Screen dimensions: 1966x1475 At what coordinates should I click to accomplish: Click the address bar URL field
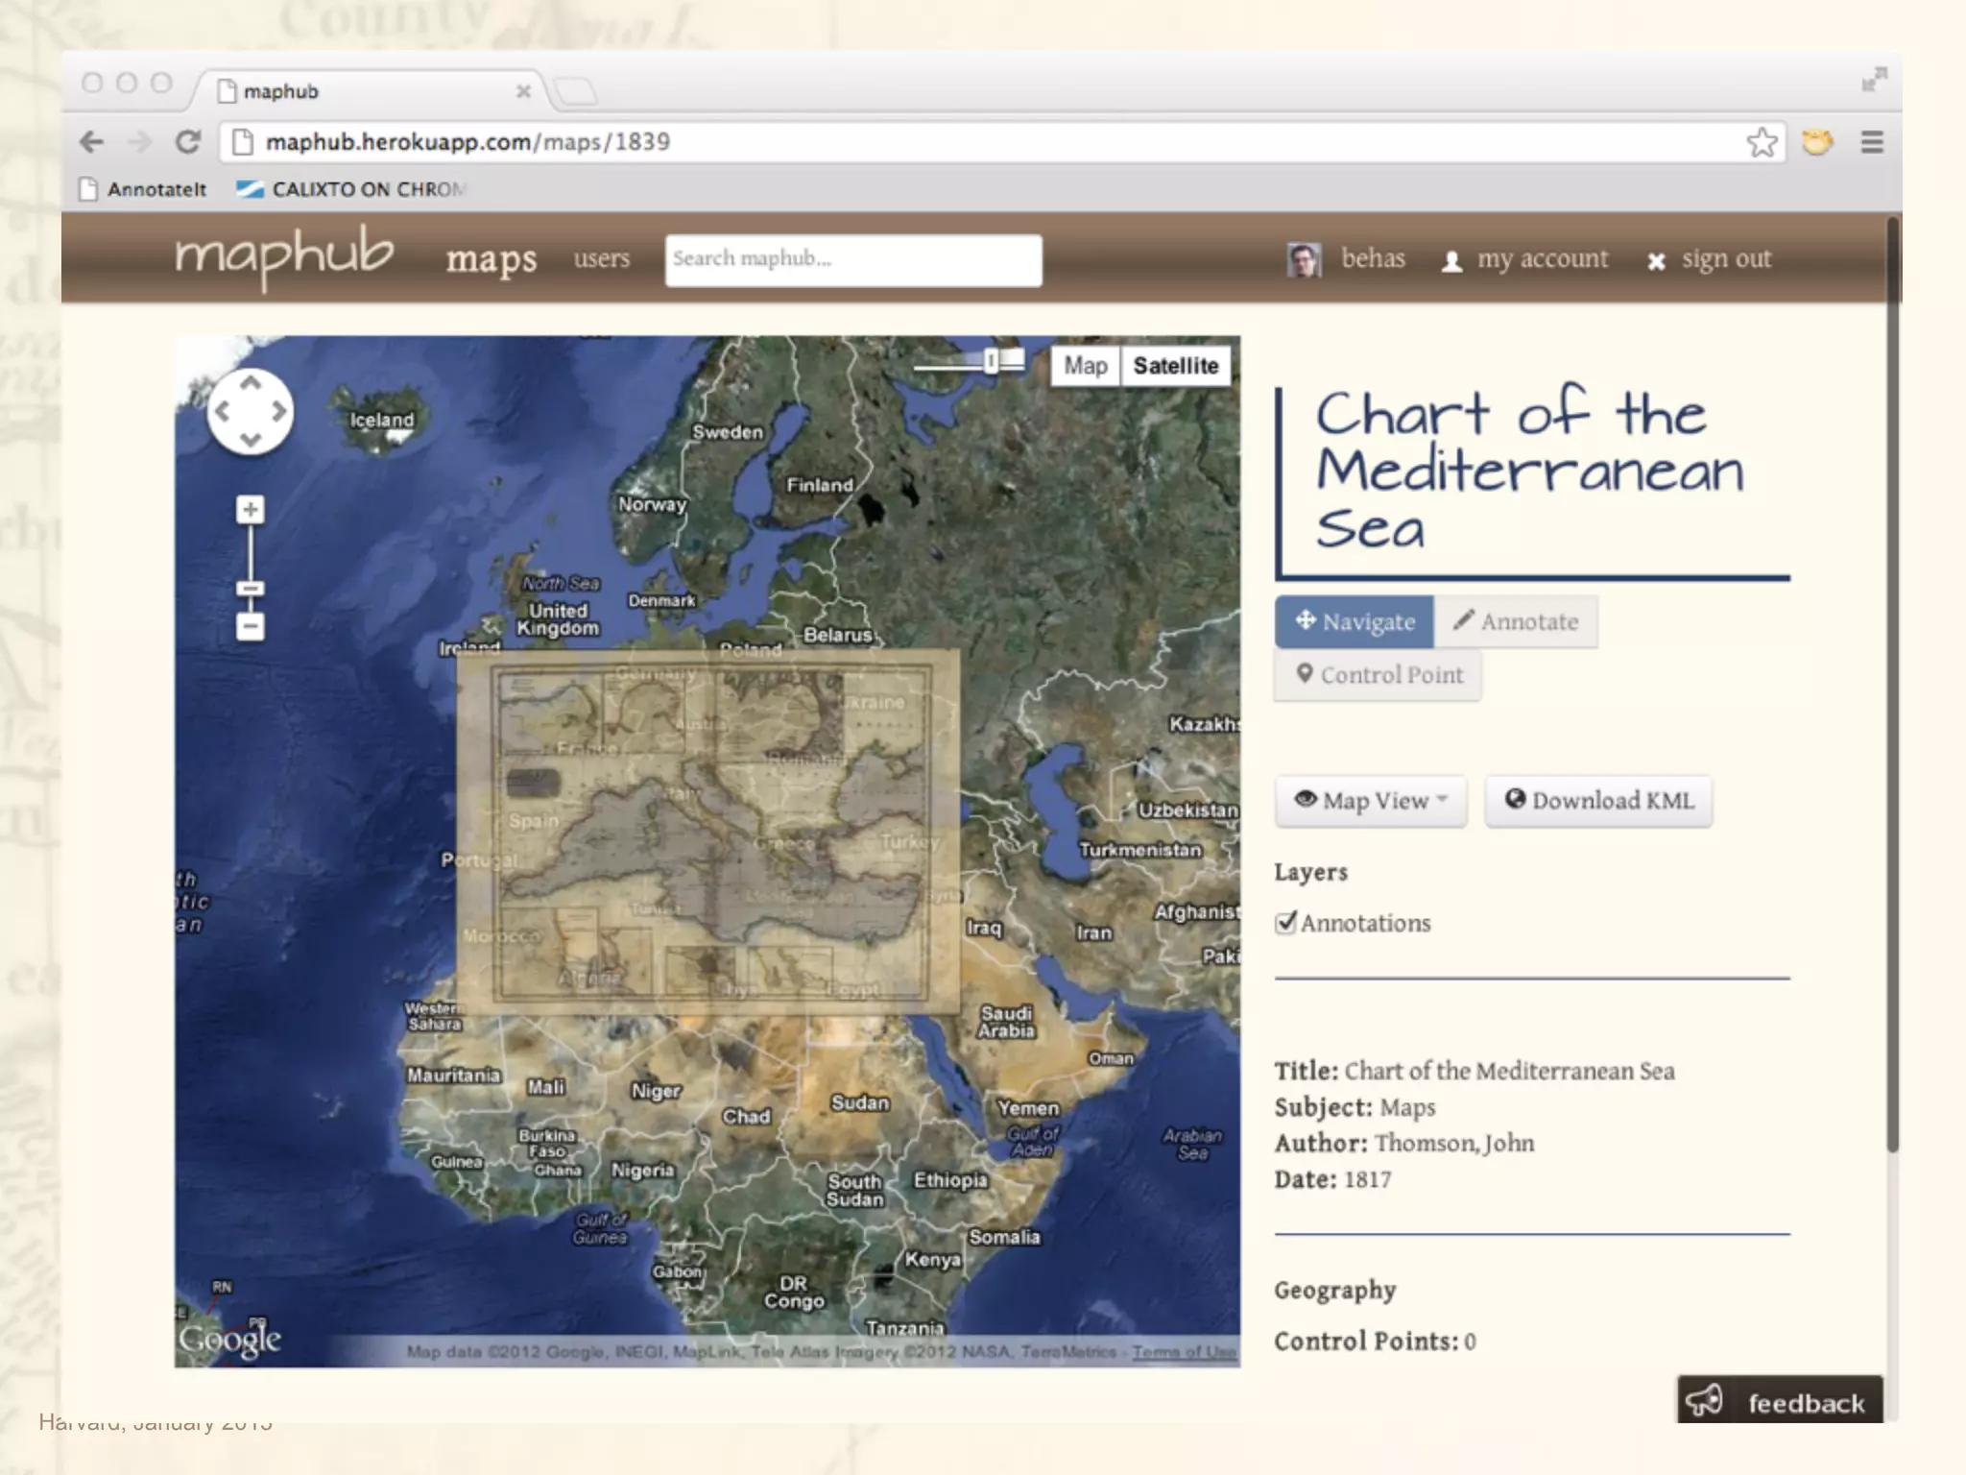tap(1001, 142)
